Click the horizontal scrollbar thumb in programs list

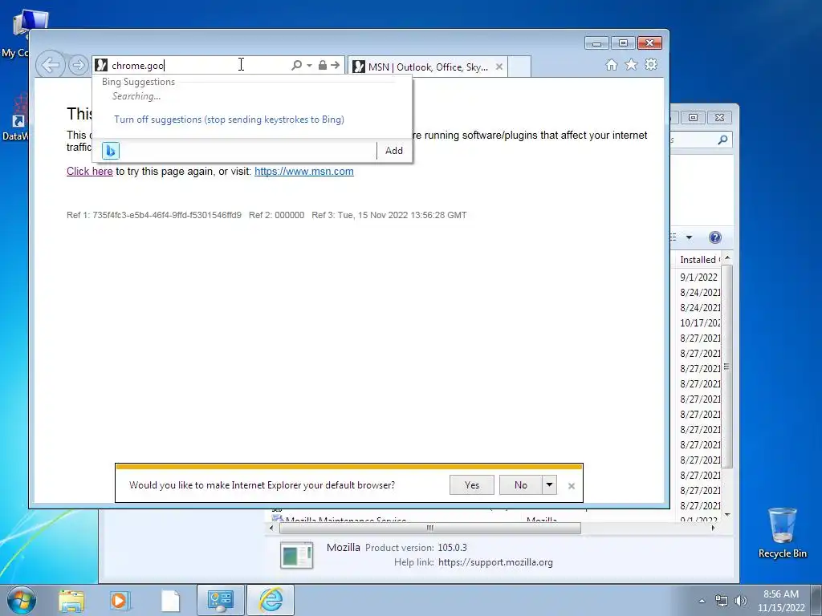click(x=430, y=528)
